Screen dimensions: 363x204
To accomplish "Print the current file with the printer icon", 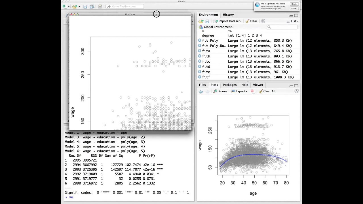I will [100, 7].
